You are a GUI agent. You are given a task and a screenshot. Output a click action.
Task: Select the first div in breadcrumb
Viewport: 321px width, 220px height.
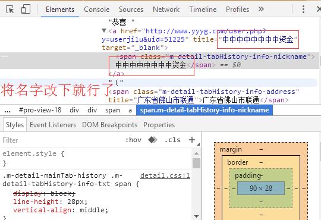coord(74,110)
